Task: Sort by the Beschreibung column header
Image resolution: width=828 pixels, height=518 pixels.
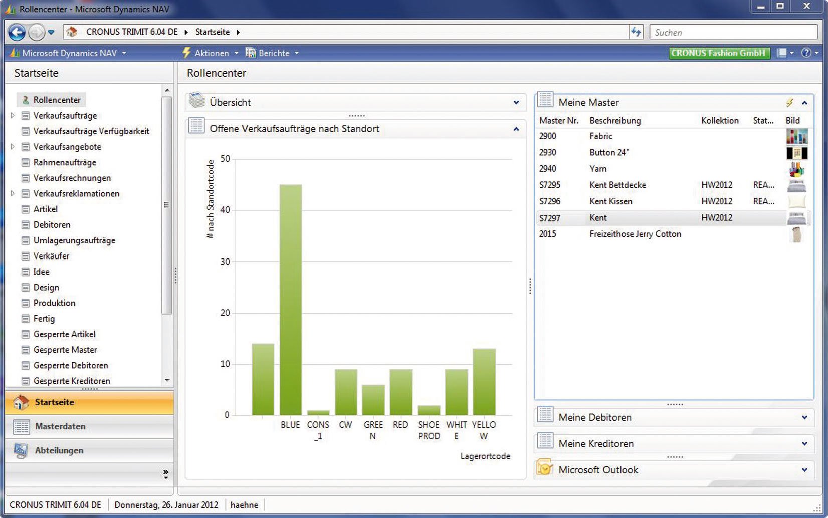Action: tap(615, 121)
